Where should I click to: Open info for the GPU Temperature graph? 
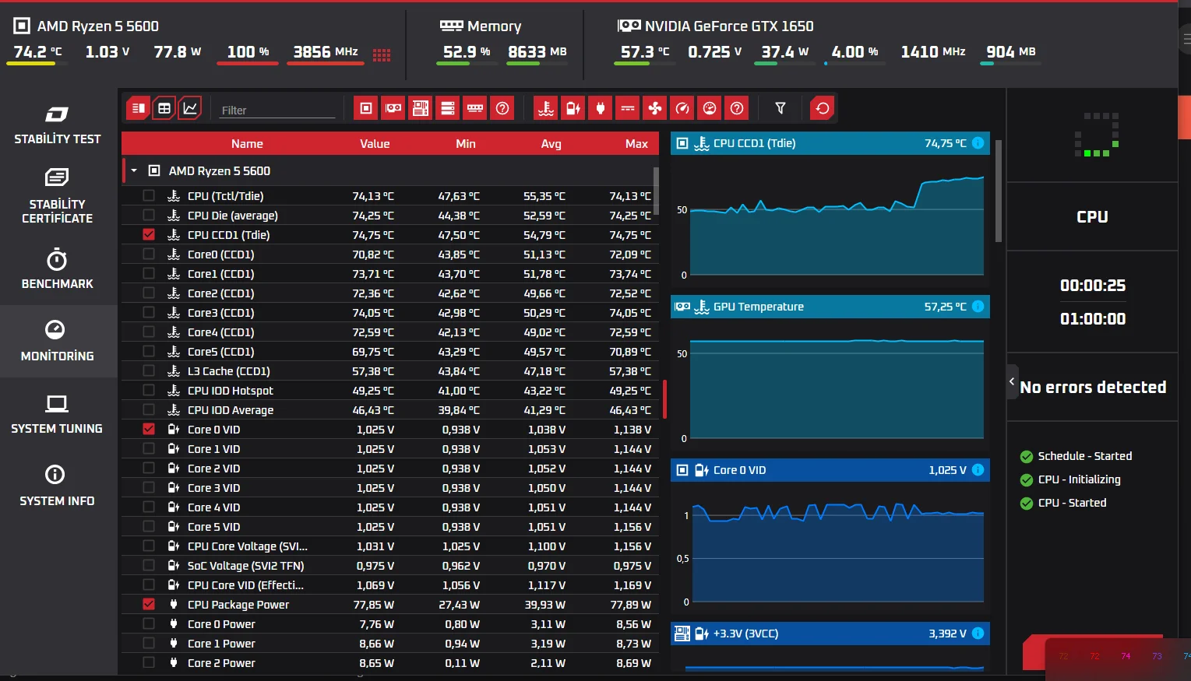click(x=978, y=307)
